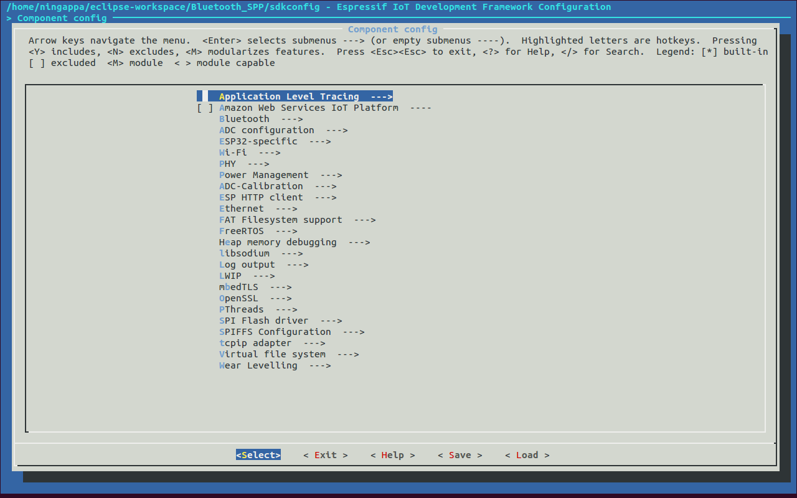Open the Virtual file system submenu
The height and width of the screenshot is (498, 797).
289,354
